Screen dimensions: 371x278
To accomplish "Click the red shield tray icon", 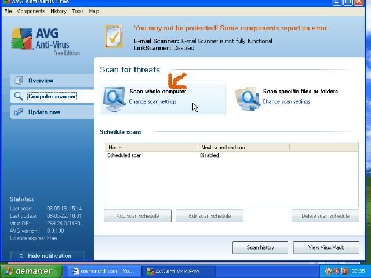I will pos(336,271).
